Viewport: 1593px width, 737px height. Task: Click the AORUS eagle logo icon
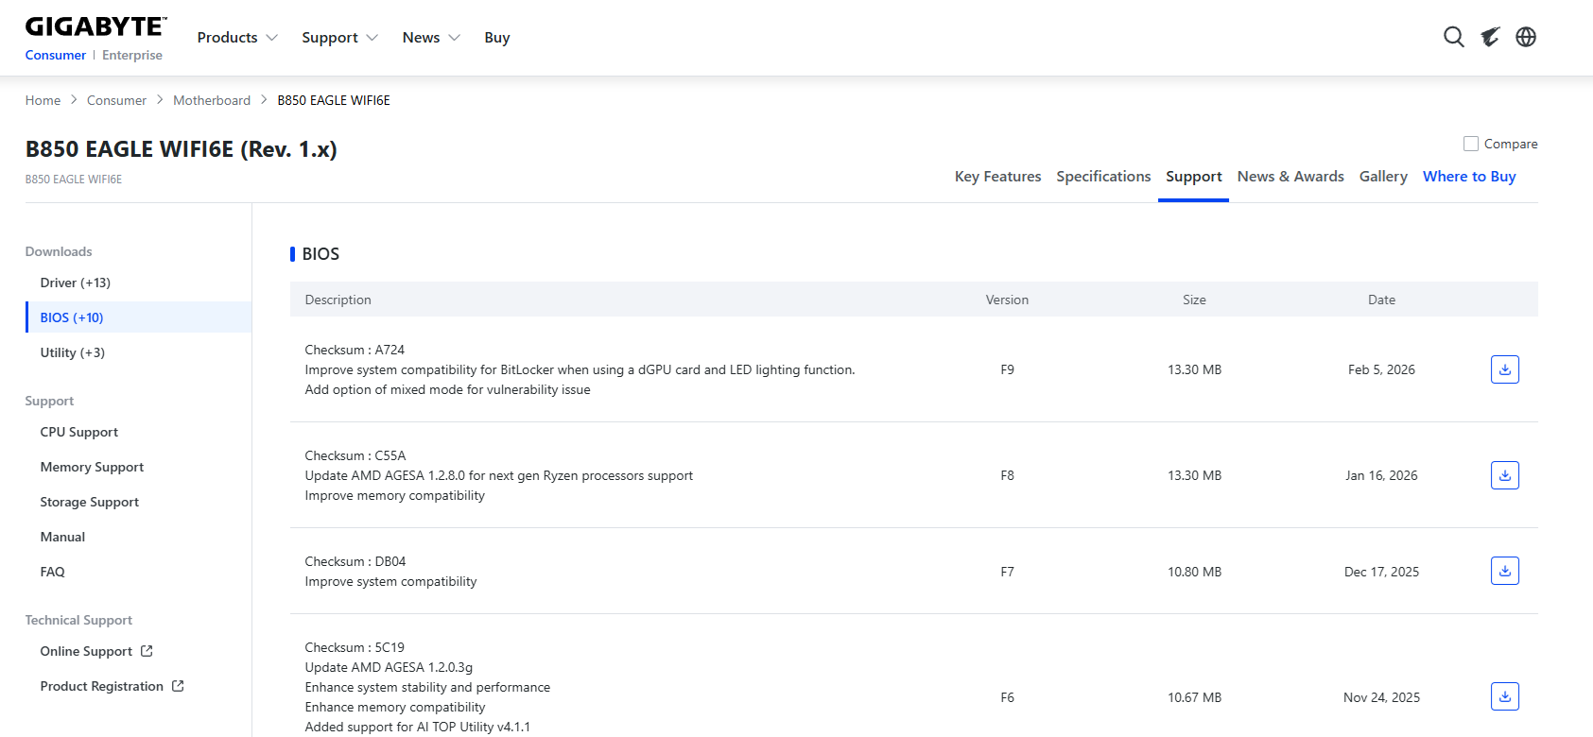pyautogui.click(x=1490, y=37)
